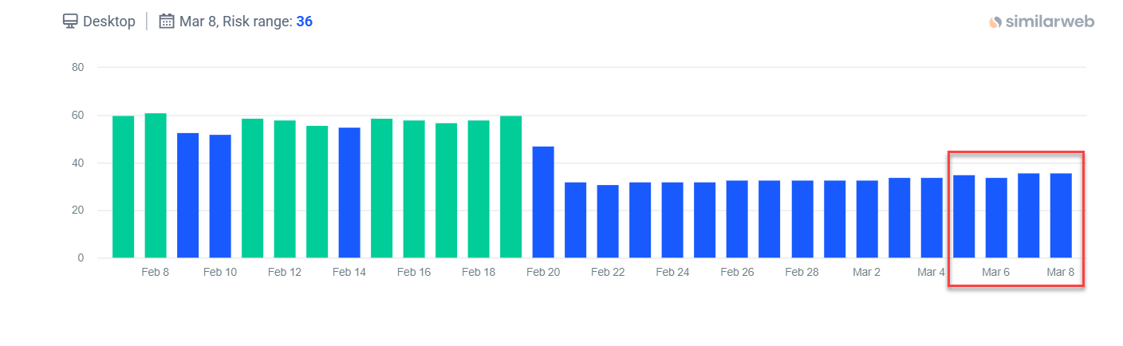Image resolution: width=1123 pixels, height=346 pixels.
Task: Select the green bar above Feb 18
Action: 479,189
